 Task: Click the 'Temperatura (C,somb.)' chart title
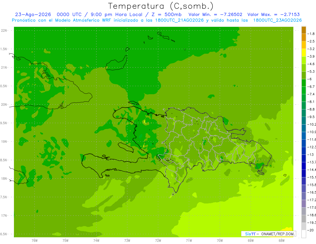(x=161, y=6)
